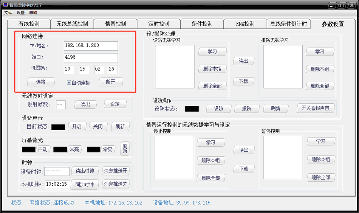Click 删除本组 in 停止控制

coord(210,160)
